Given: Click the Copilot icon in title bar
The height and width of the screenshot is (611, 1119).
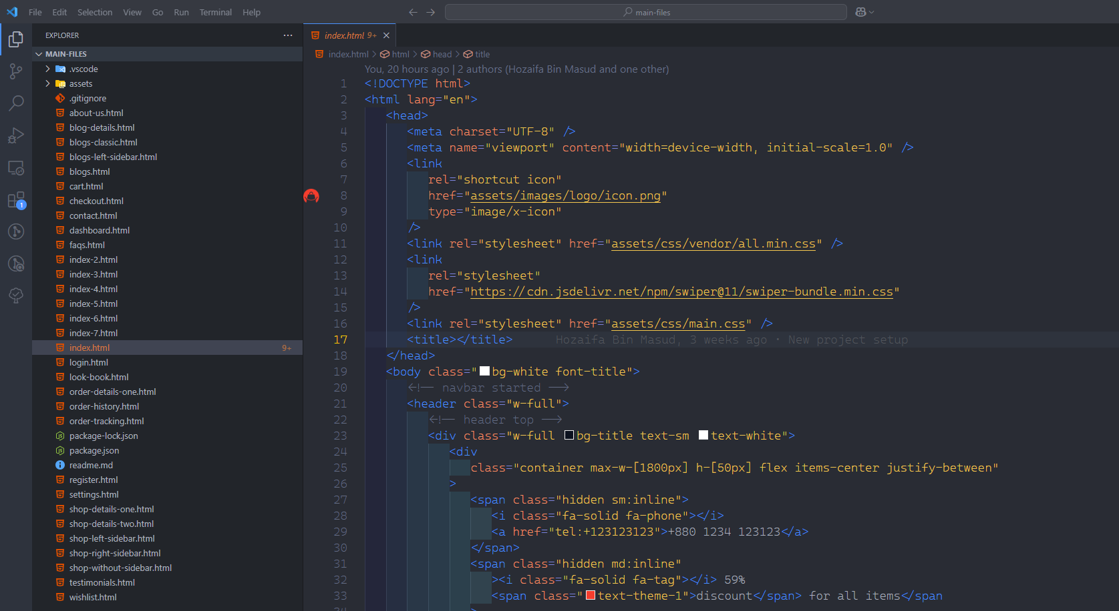Looking at the screenshot, I should coord(860,12).
